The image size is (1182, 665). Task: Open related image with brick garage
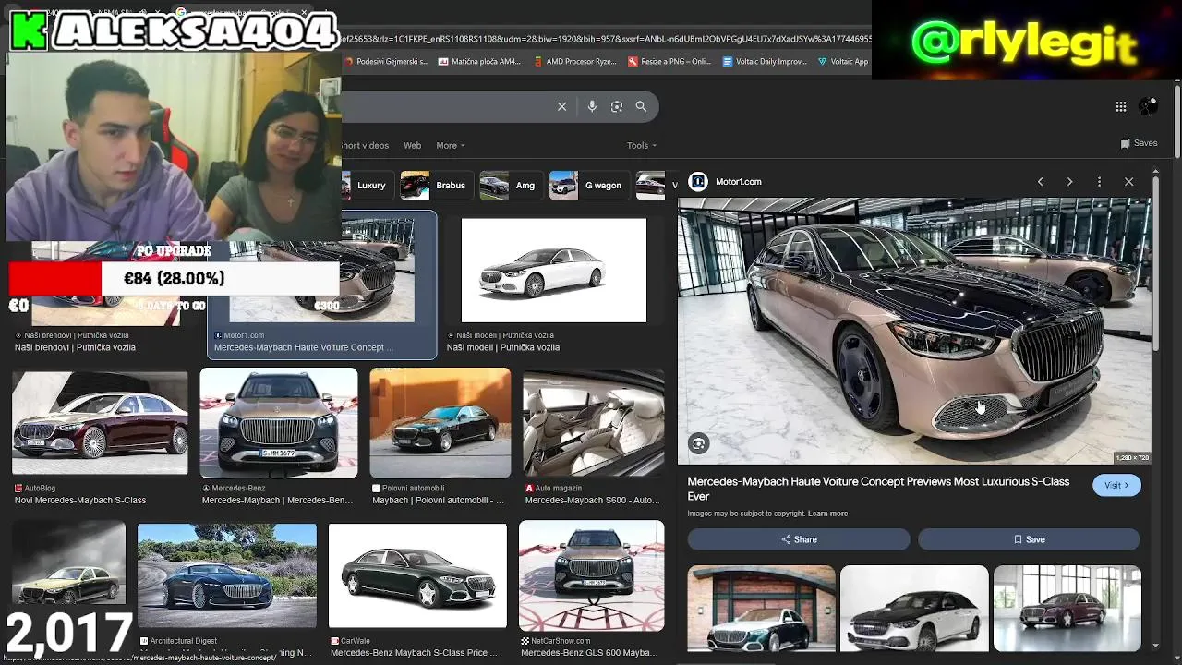tap(762, 608)
